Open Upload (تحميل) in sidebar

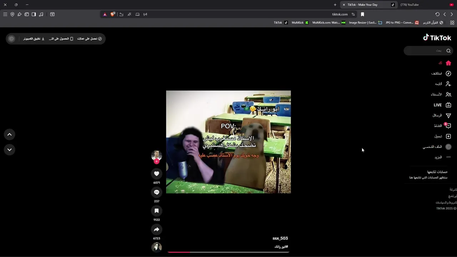pyautogui.click(x=442, y=136)
